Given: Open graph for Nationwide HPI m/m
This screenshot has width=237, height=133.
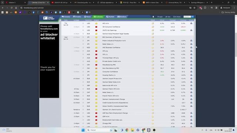Looking at the screenshot, I should (191, 85).
